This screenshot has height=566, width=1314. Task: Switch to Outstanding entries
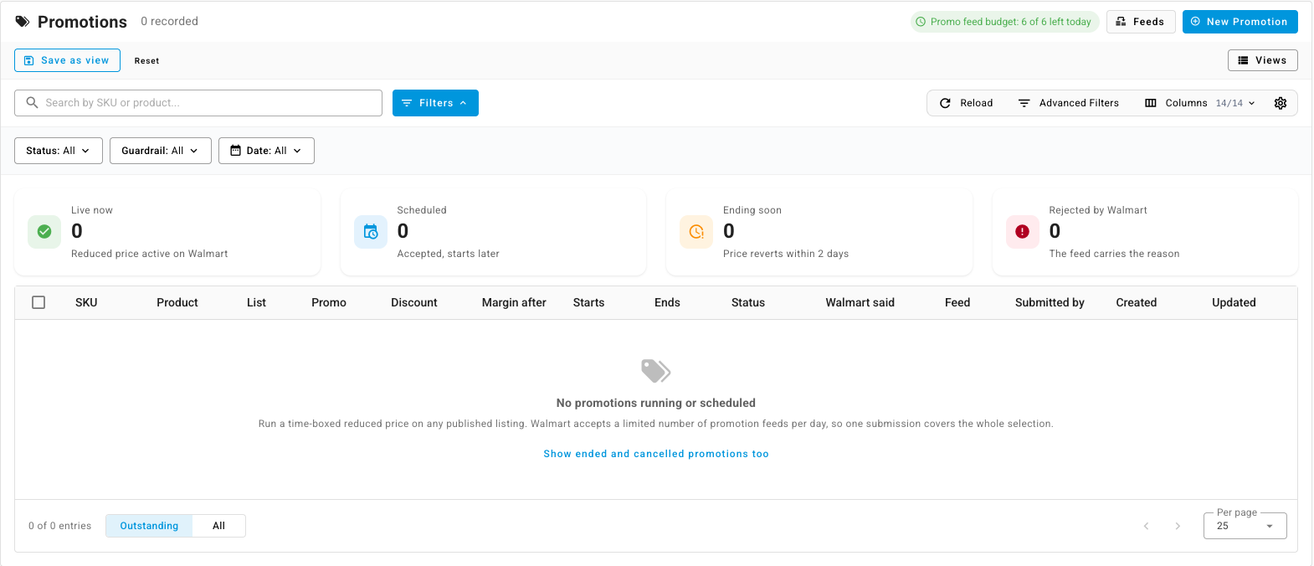tap(149, 526)
